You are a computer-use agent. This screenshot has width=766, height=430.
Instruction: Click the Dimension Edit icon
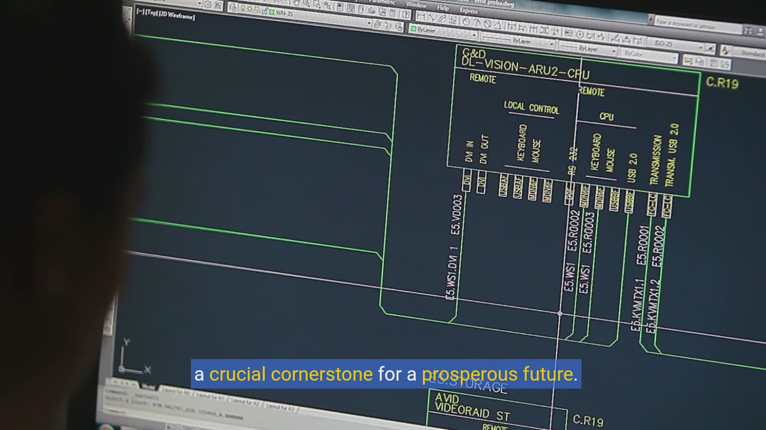[x=616, y=37]
